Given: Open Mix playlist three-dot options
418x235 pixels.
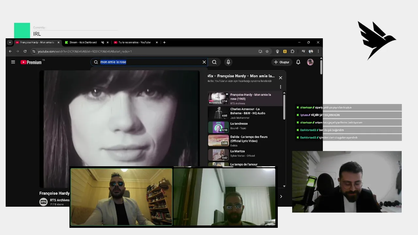Looking at the screenshot, I should tap(281, 87).
